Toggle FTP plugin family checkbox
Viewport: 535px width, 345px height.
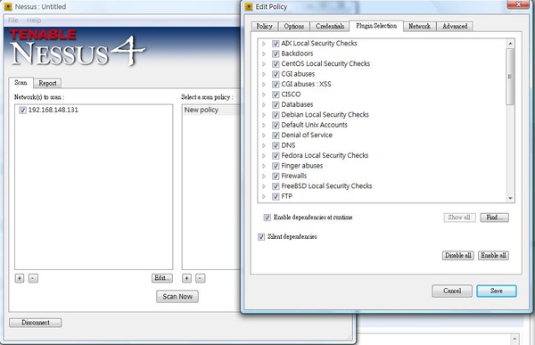coord(276,196)
